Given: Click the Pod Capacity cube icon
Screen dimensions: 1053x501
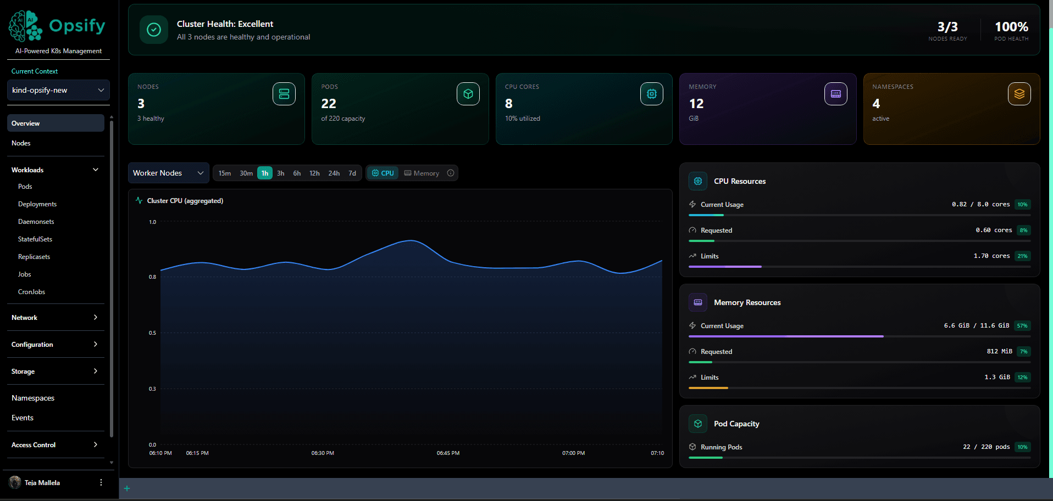Looking at the screenshot, I should tap(697, 423).
